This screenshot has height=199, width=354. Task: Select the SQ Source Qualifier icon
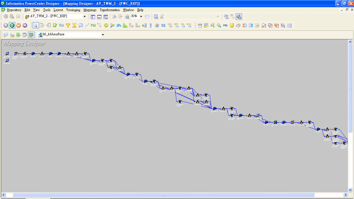[163, 25]
